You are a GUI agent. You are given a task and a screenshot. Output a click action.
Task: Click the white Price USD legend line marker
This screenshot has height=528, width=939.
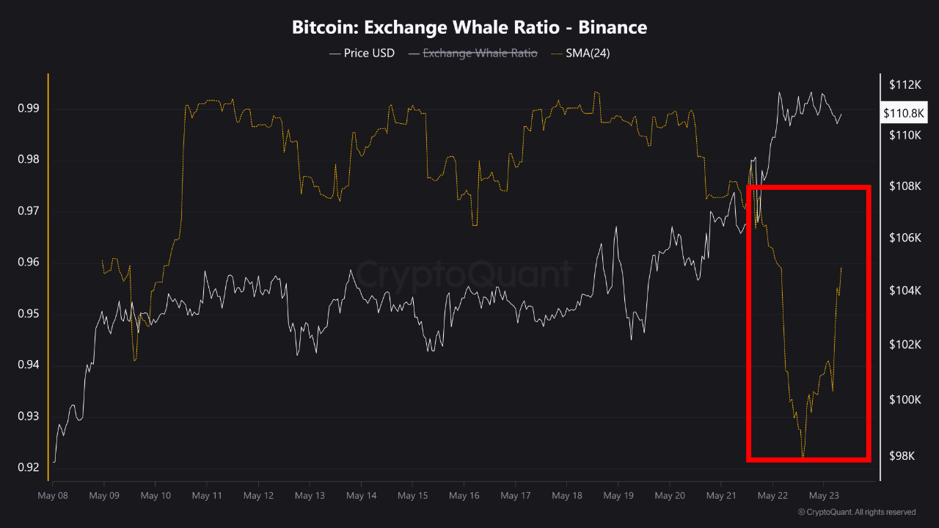[335, 54]
